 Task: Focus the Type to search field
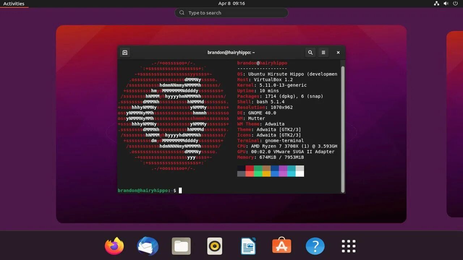[x=231, y=13]
